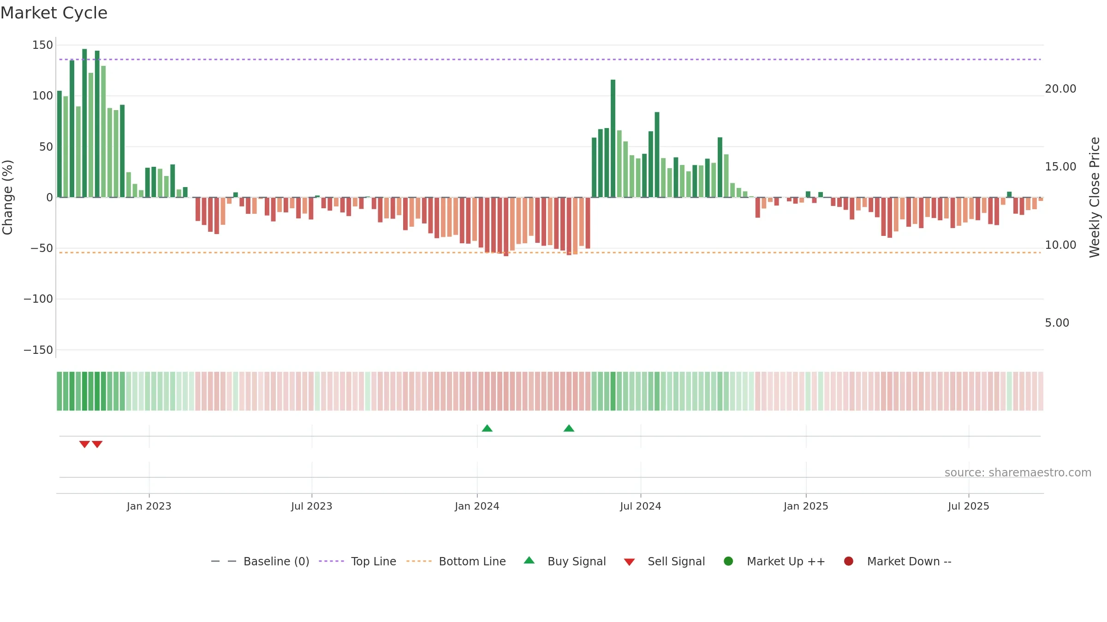
Task: Select the second buy signal marker near April 2024
Action: [x=569, y=428]
